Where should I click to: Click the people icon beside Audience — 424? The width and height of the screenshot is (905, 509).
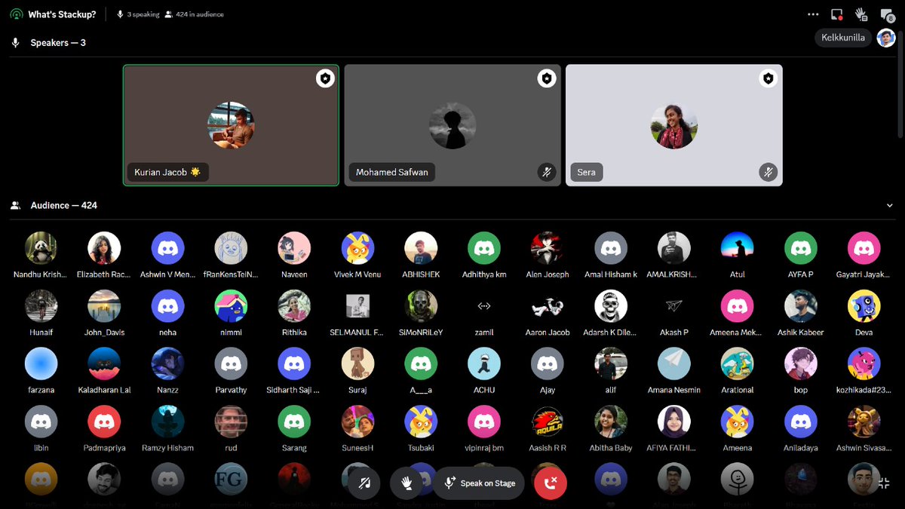coord(15,205)
